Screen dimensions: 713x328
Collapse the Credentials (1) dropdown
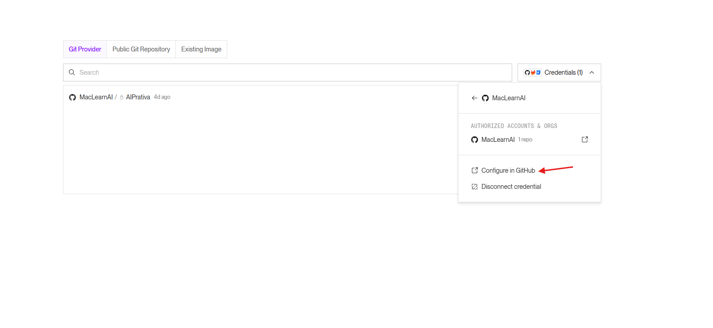tap(563, 72)
